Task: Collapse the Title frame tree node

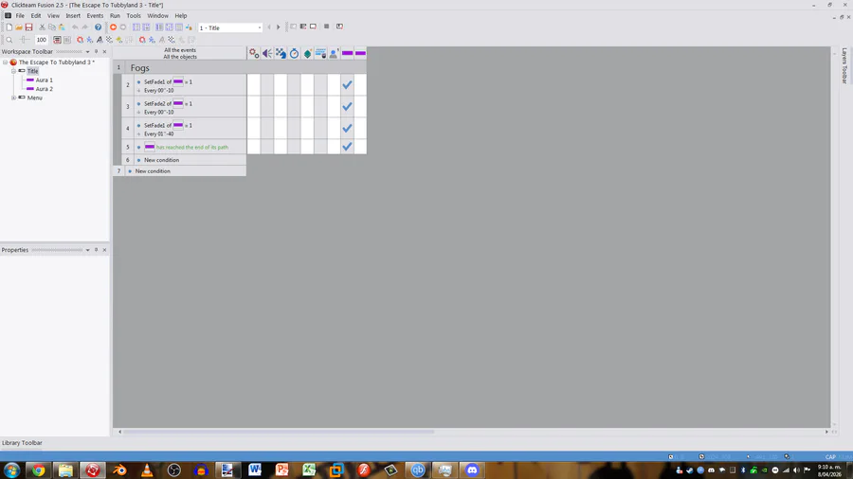Action: [x=13, y=71]
